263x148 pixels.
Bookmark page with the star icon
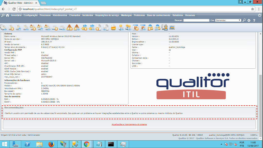pos(253,9)
